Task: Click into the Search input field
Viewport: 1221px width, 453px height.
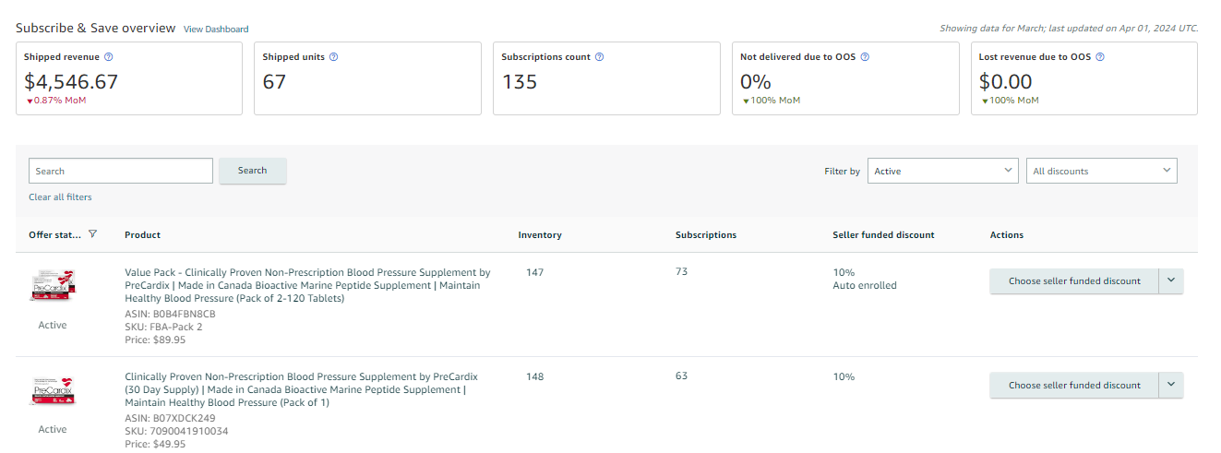Action: (x=121, y=171)
